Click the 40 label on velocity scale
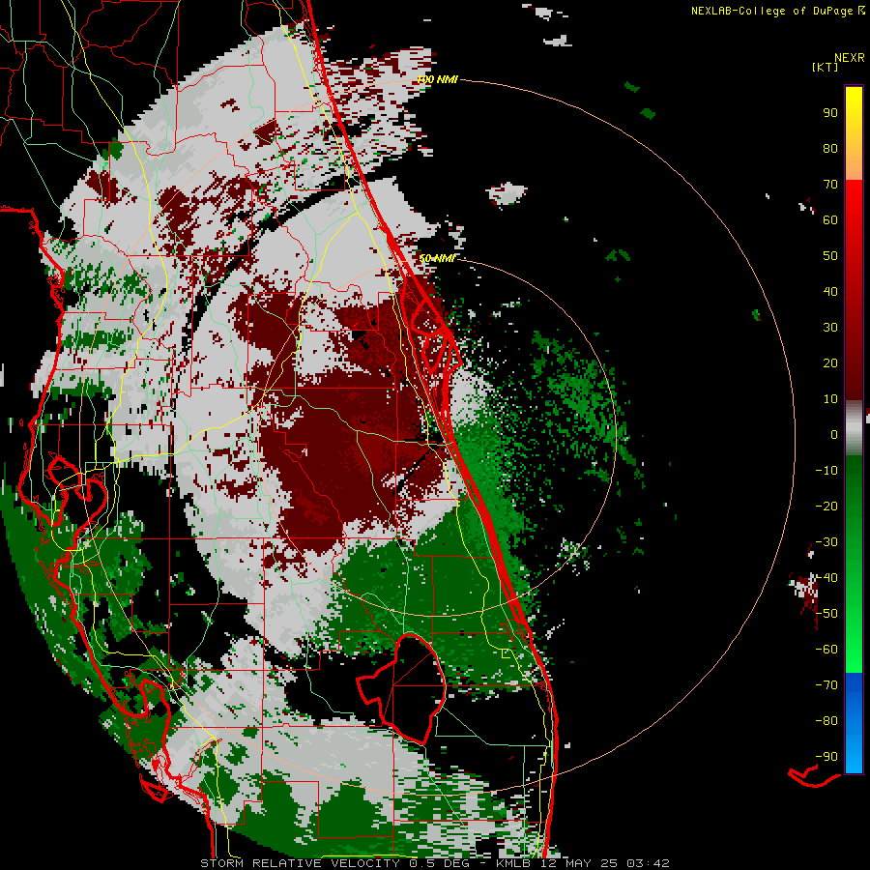870x870 pixels. pos(830,291)
